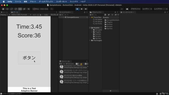
Task: Focus the Project search field
Action: (99, 15)
